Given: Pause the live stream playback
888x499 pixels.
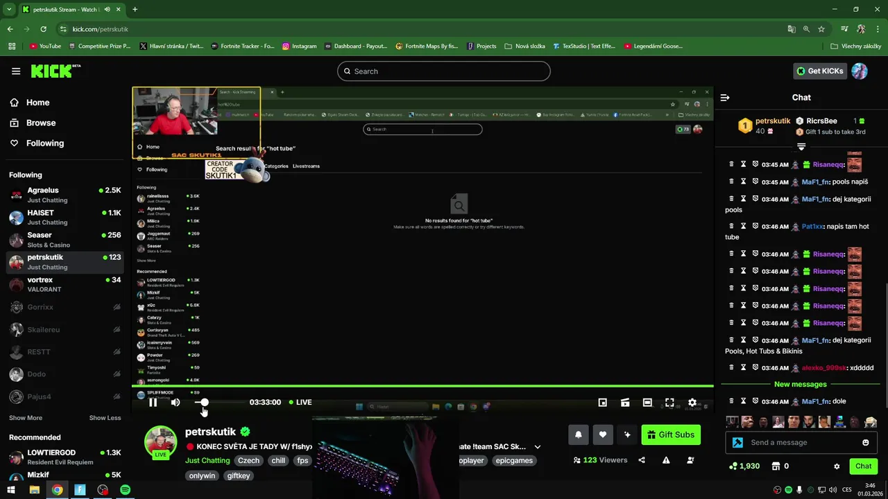Looking at the screenshot, I should [153, 402].
